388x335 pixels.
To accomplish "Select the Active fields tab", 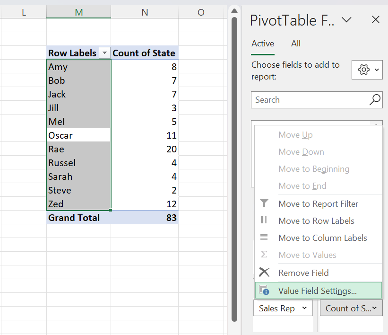I will 262,43.
